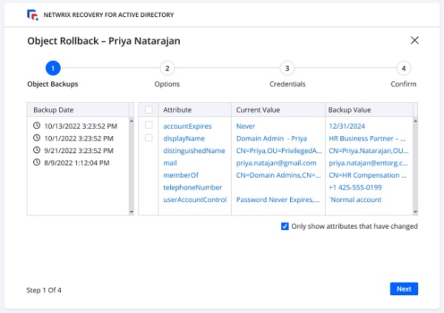This screenshot has height=313, width=444.
Task: Click clock icon beside 9/21/2022 backup
Action: [37, 150]
